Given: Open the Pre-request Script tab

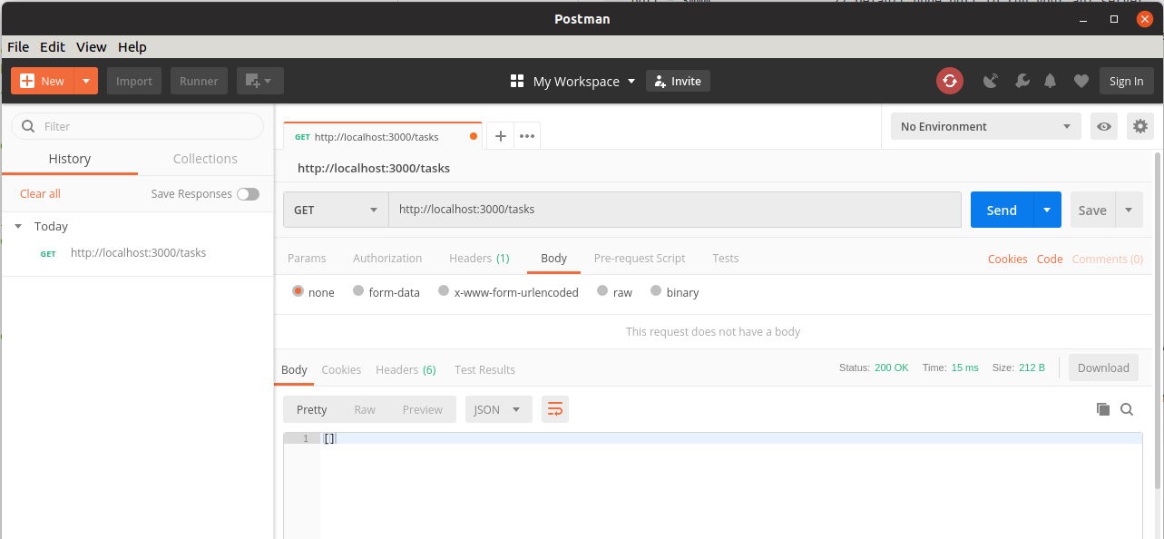Looking at the screenshot, I should pyautogui.click(x=640, y=259).
